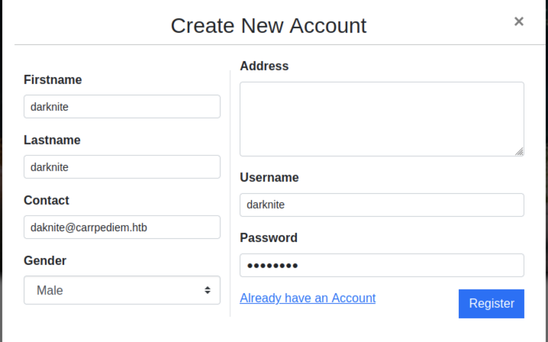This screenshot has height=342, width=548.
Task: Click inside the Address text area
Action: tap(382, 119)
